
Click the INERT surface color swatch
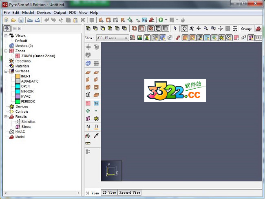pyautogui.click(x=18, y=76)
